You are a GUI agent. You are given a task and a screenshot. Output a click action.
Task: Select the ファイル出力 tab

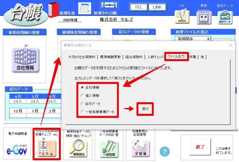click(x=176, y=57)
